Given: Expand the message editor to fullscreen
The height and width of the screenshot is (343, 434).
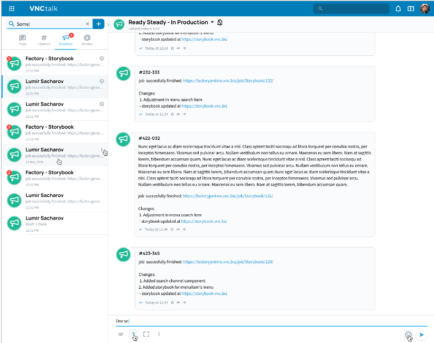Looking at the screenshot, I should pyautogui.click(x=146, y=334).
